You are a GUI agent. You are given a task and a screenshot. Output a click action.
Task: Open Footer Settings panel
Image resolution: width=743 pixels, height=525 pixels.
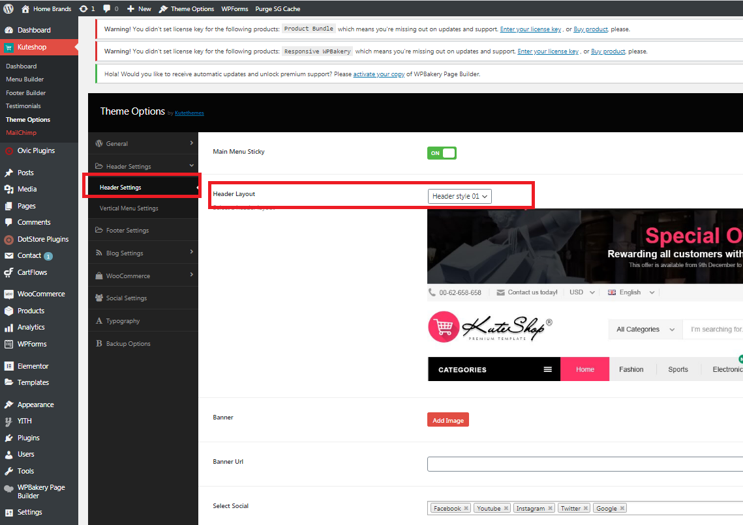[x=143, y=231]
